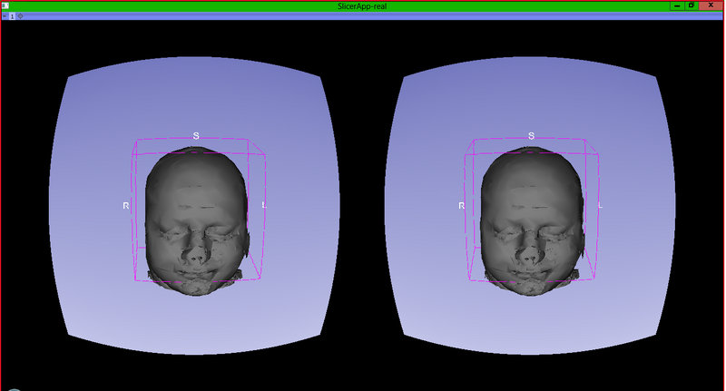Click the "L" orientation label in left eye view

click(x=264, y=204)
